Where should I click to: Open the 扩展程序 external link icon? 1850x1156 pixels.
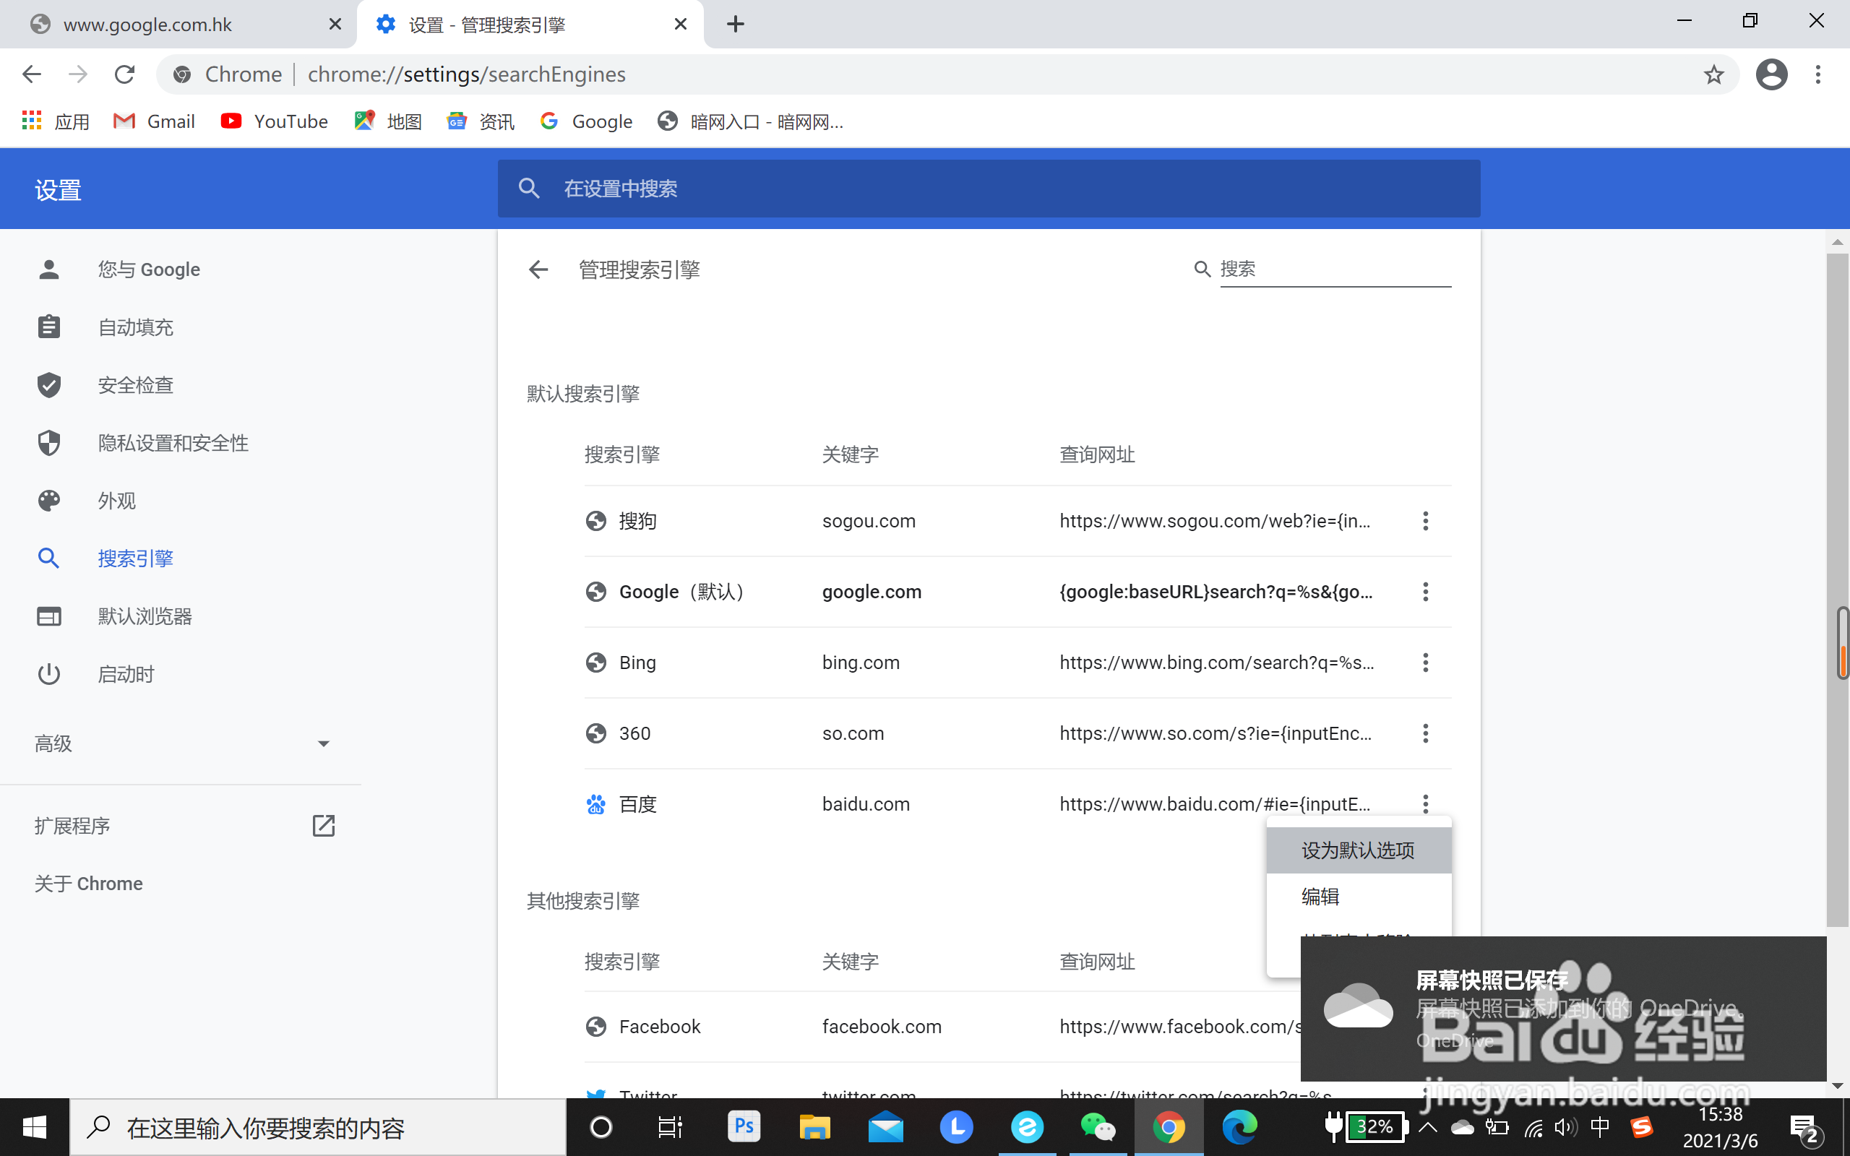point(323,826)
